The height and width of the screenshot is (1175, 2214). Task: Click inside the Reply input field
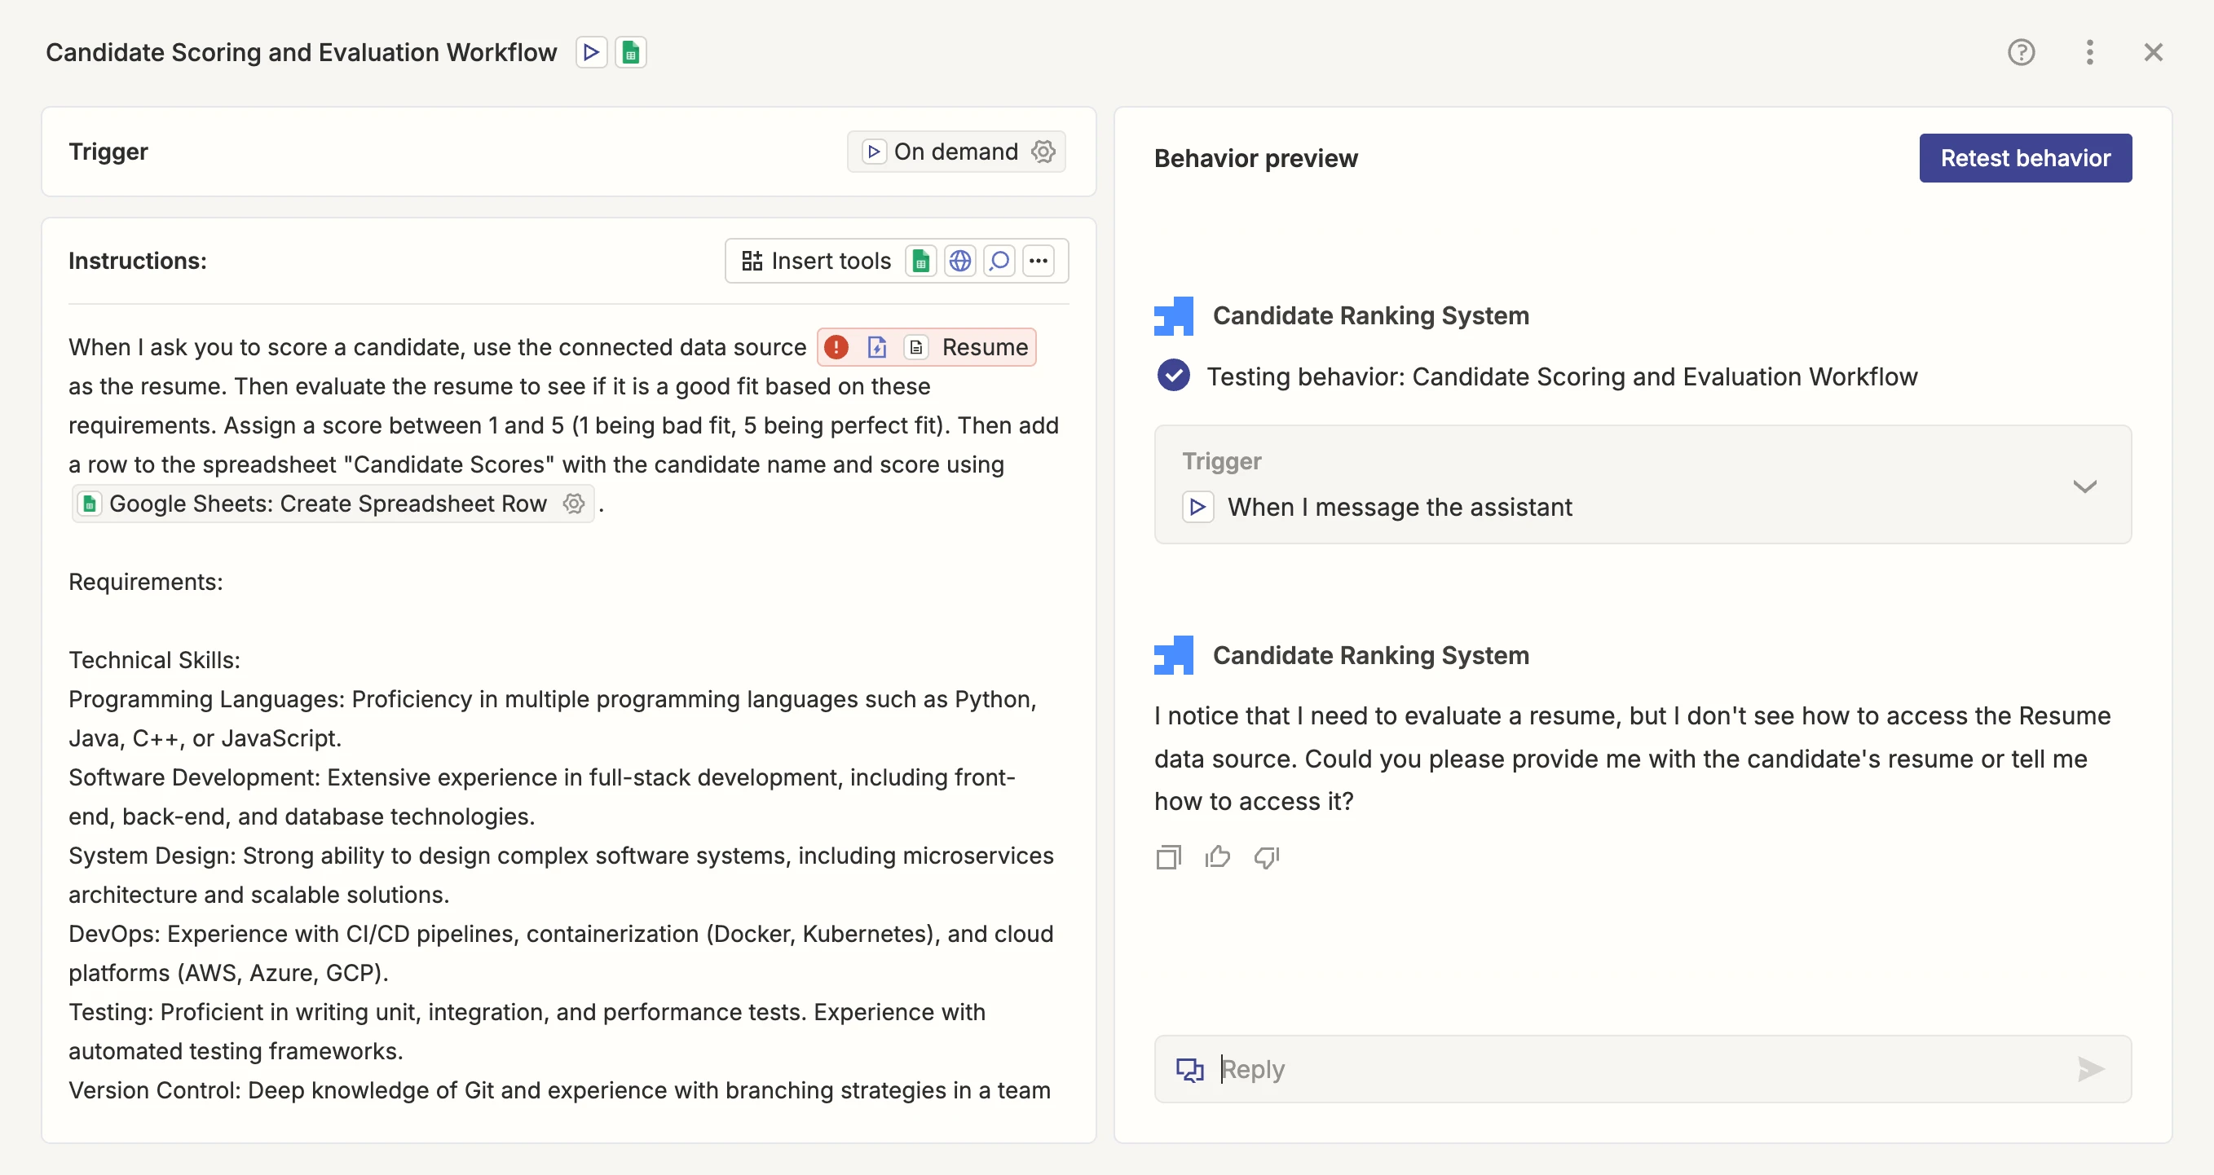pos(1547,1069)
